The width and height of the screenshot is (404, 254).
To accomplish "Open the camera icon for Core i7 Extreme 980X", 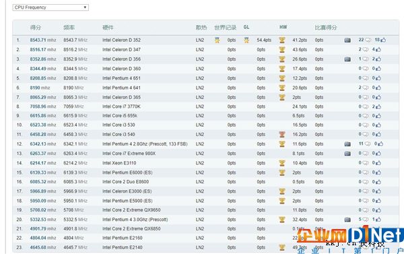I will click(x=347, y=154).
